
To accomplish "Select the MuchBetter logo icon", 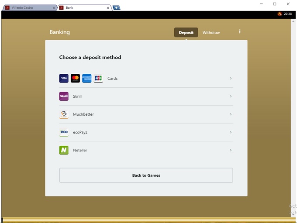I will point(64,114).
